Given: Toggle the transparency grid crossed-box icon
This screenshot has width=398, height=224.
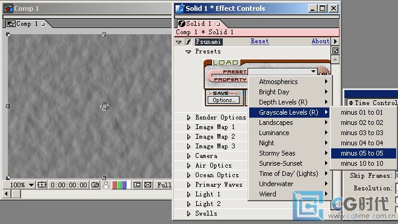Looking at the screenshot, I should click(x=148, y=185).
